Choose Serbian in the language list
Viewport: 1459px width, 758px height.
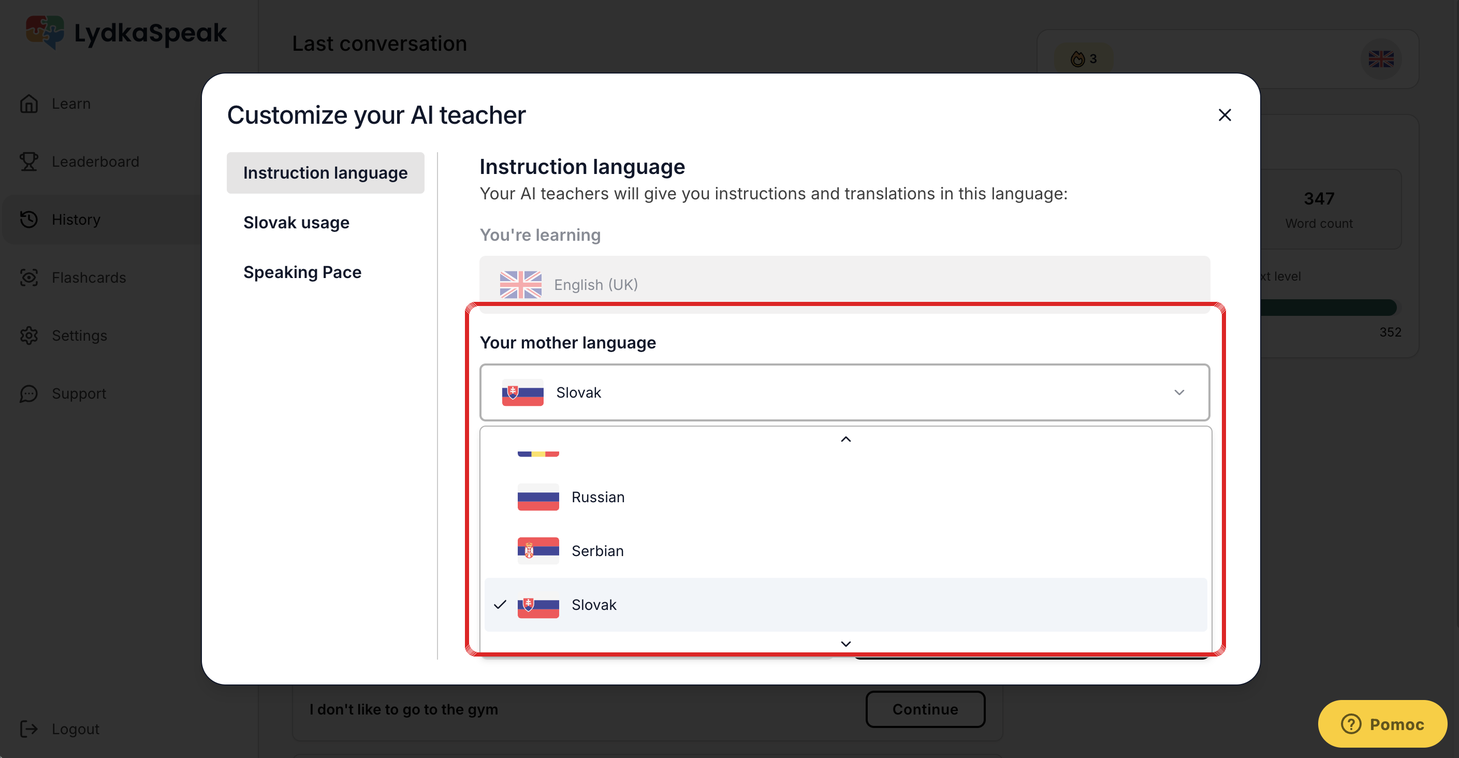click(845, 551)
